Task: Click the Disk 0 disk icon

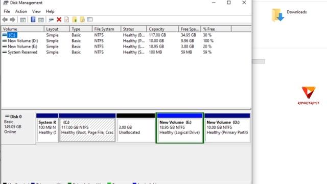Action: click(x=7, y=116)
